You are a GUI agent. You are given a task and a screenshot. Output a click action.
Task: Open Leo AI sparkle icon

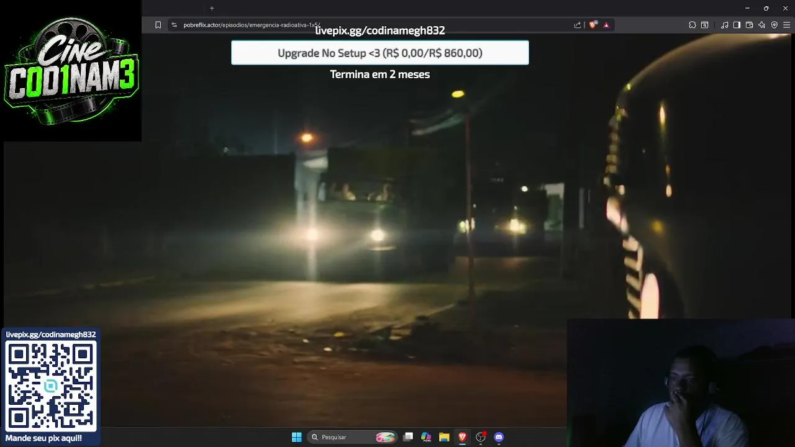point(761,25)
